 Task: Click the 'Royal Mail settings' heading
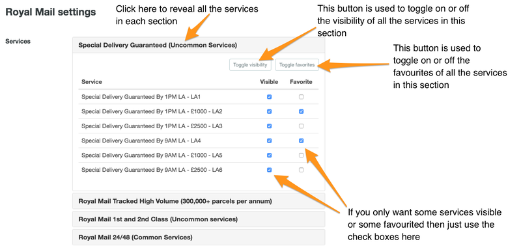coord(51,12)
